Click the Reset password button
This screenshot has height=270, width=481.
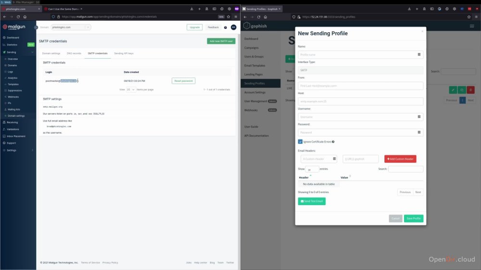[183, 81]
